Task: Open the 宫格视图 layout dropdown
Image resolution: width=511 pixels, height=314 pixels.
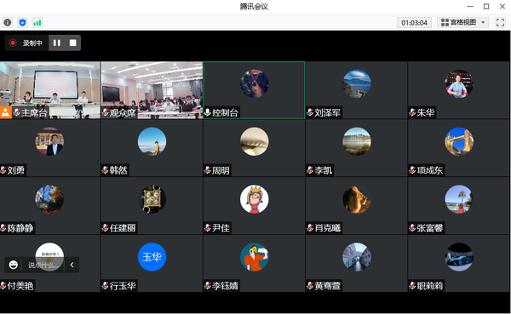Action: coord(462,22)
